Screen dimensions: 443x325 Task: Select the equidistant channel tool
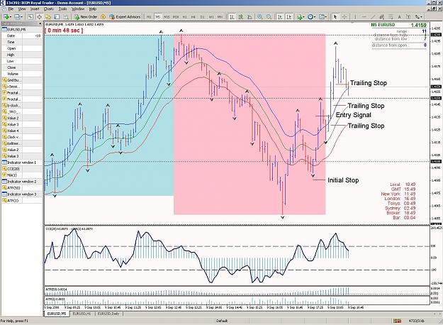(x=381, y=17)
